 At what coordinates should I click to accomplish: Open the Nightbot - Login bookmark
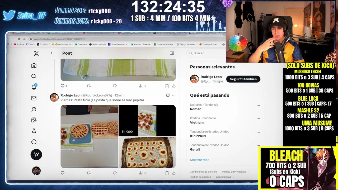pos(97,44)
